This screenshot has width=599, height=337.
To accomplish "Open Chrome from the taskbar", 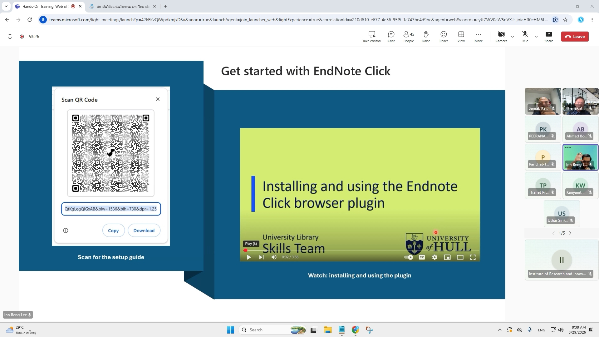I will 356,330.
